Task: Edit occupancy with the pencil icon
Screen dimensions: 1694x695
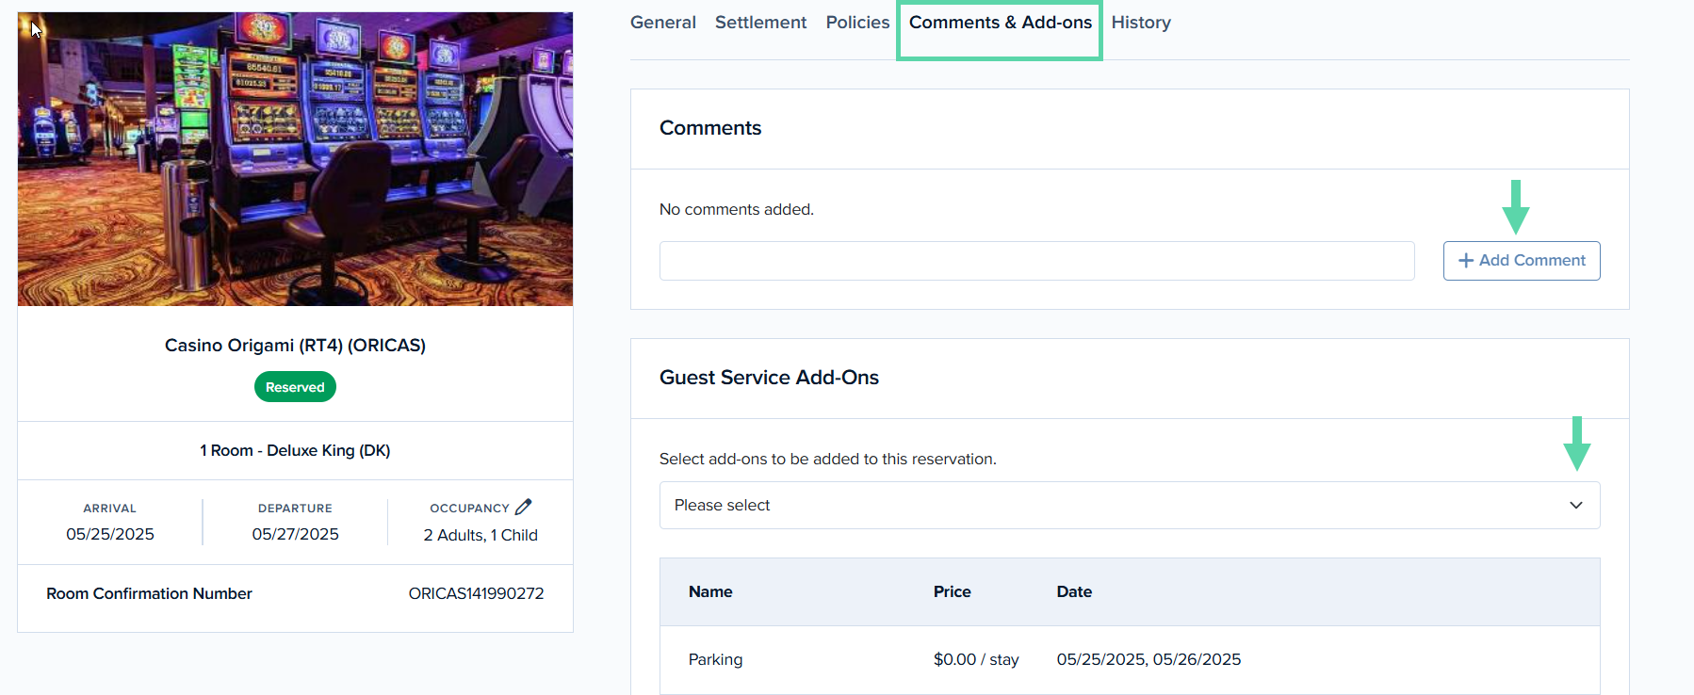Action: 524,507
